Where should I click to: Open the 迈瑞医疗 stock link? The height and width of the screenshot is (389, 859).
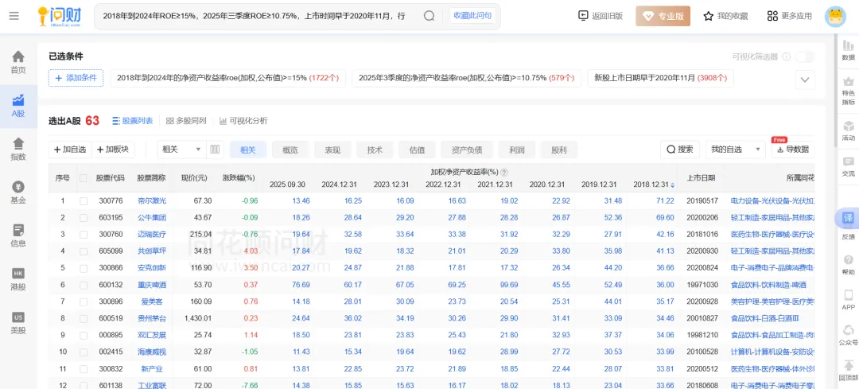(x=151, y=234)
